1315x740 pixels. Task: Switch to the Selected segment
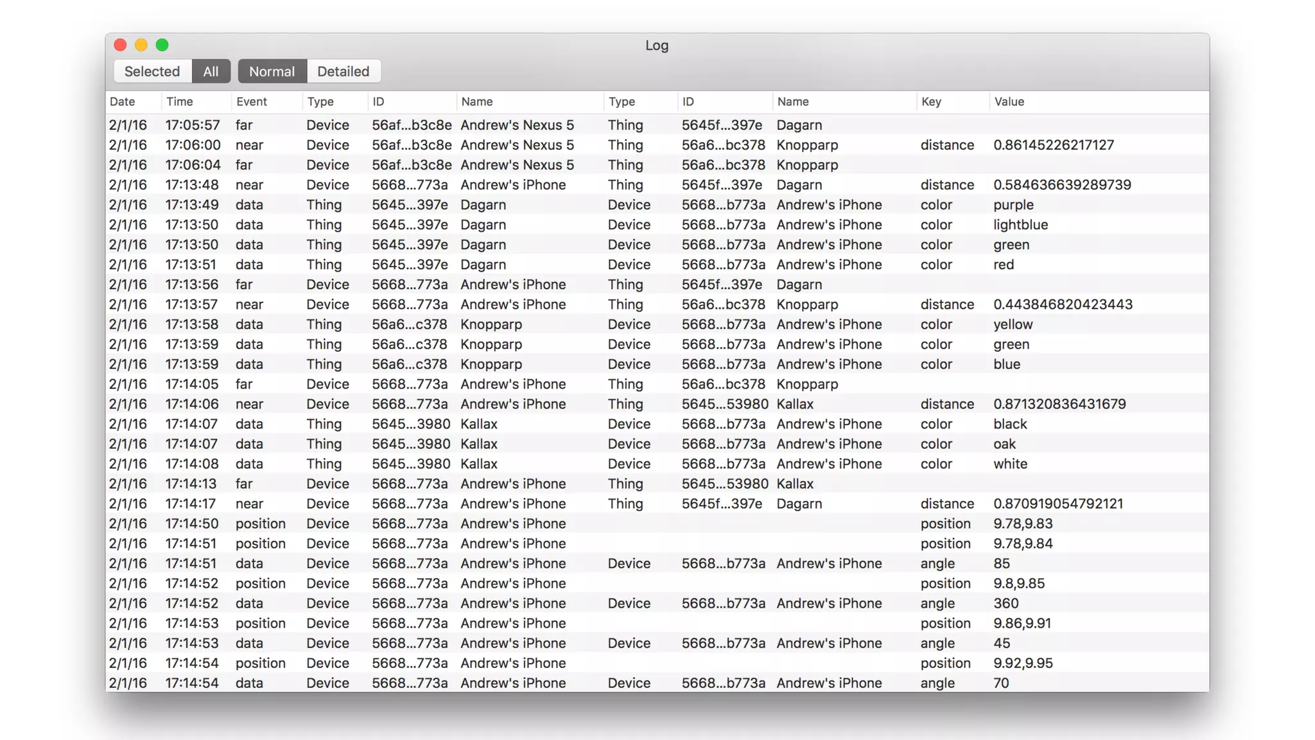click(x=152, y=71)
